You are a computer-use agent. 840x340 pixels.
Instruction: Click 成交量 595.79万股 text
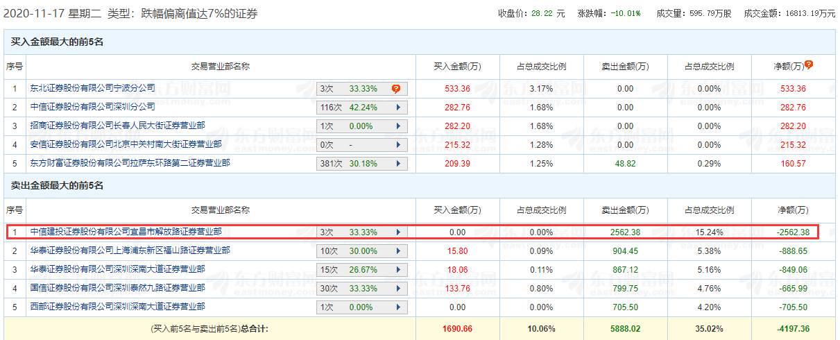coord(693,13)
